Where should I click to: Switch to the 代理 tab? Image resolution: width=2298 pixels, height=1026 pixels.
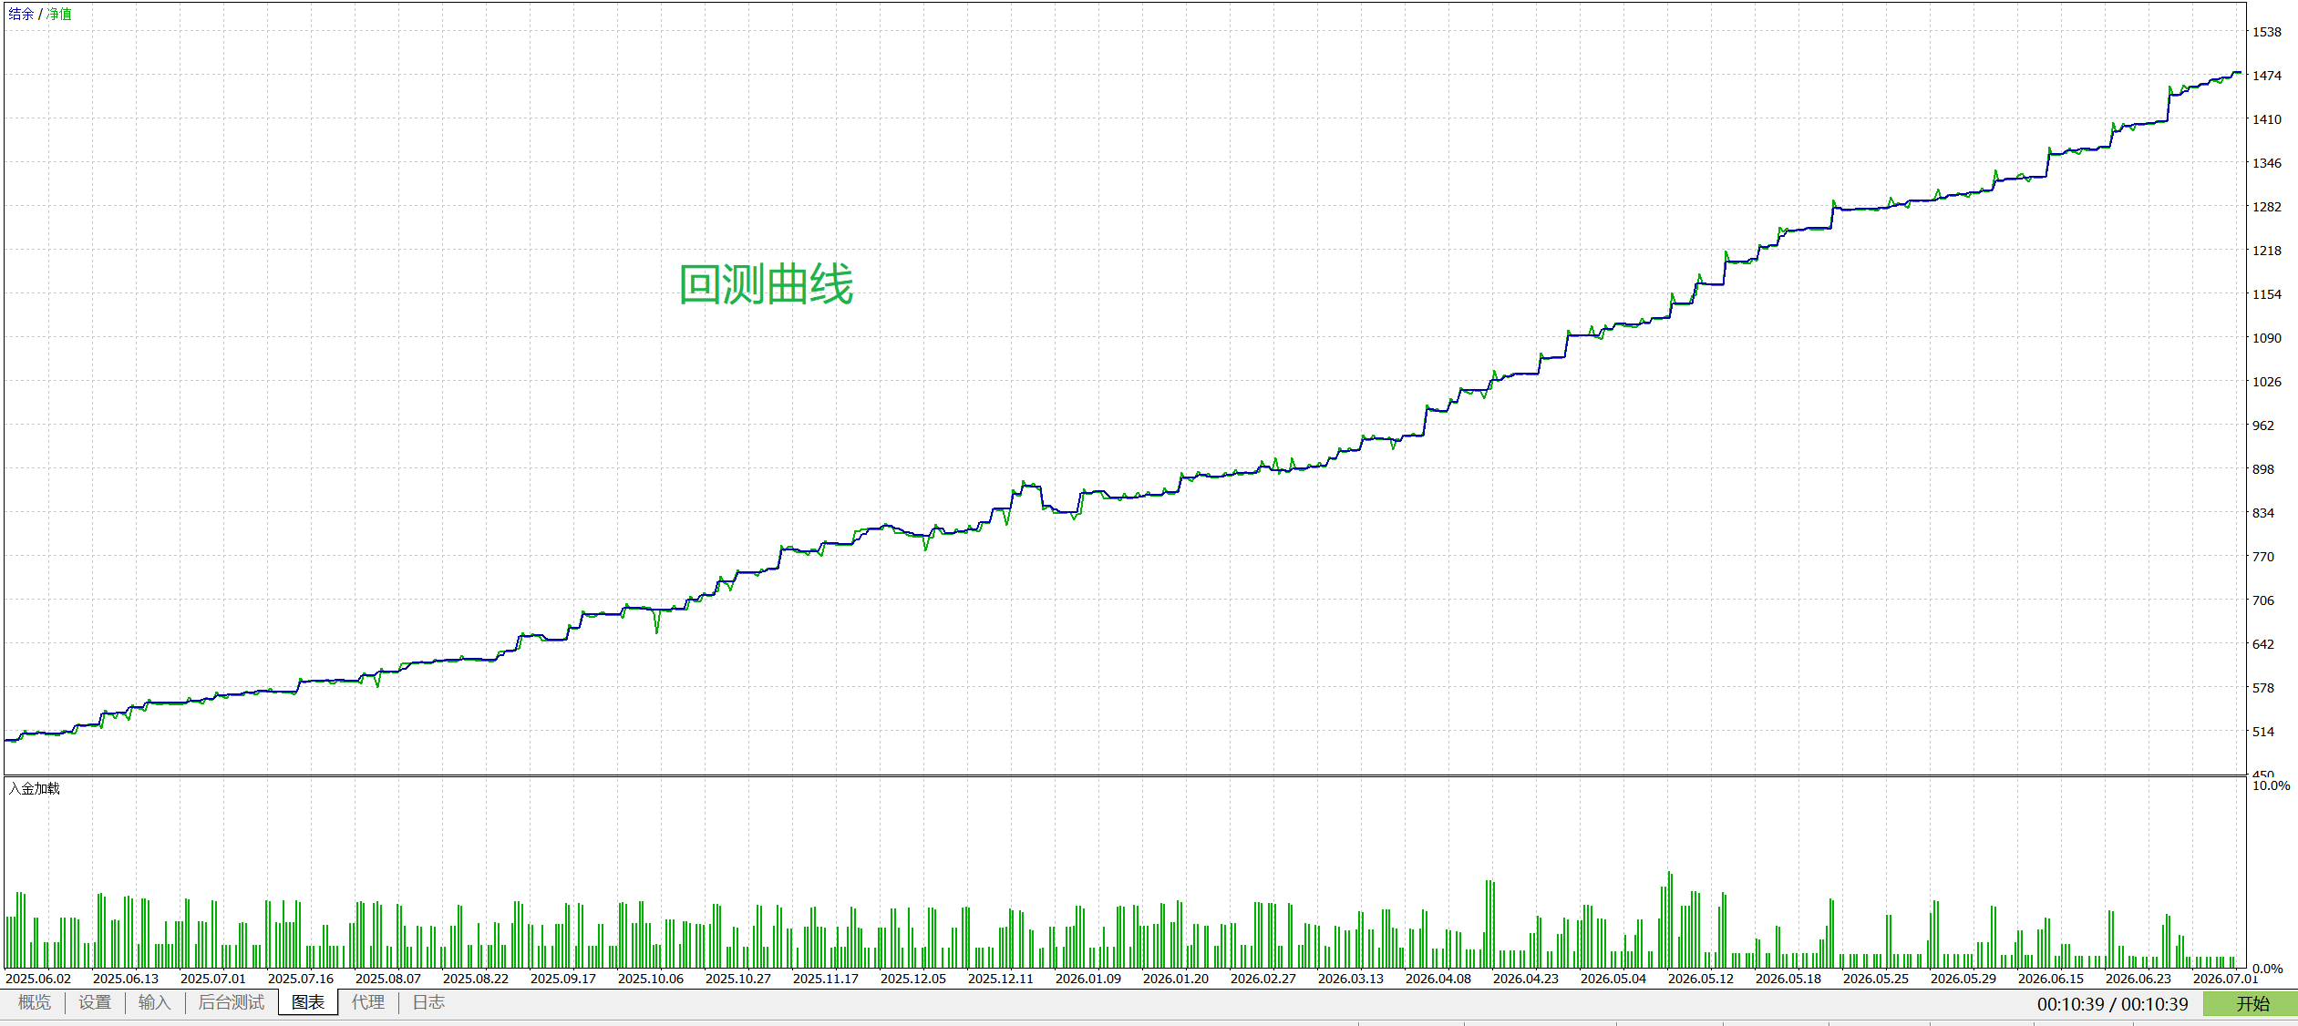click(368, 1002)
